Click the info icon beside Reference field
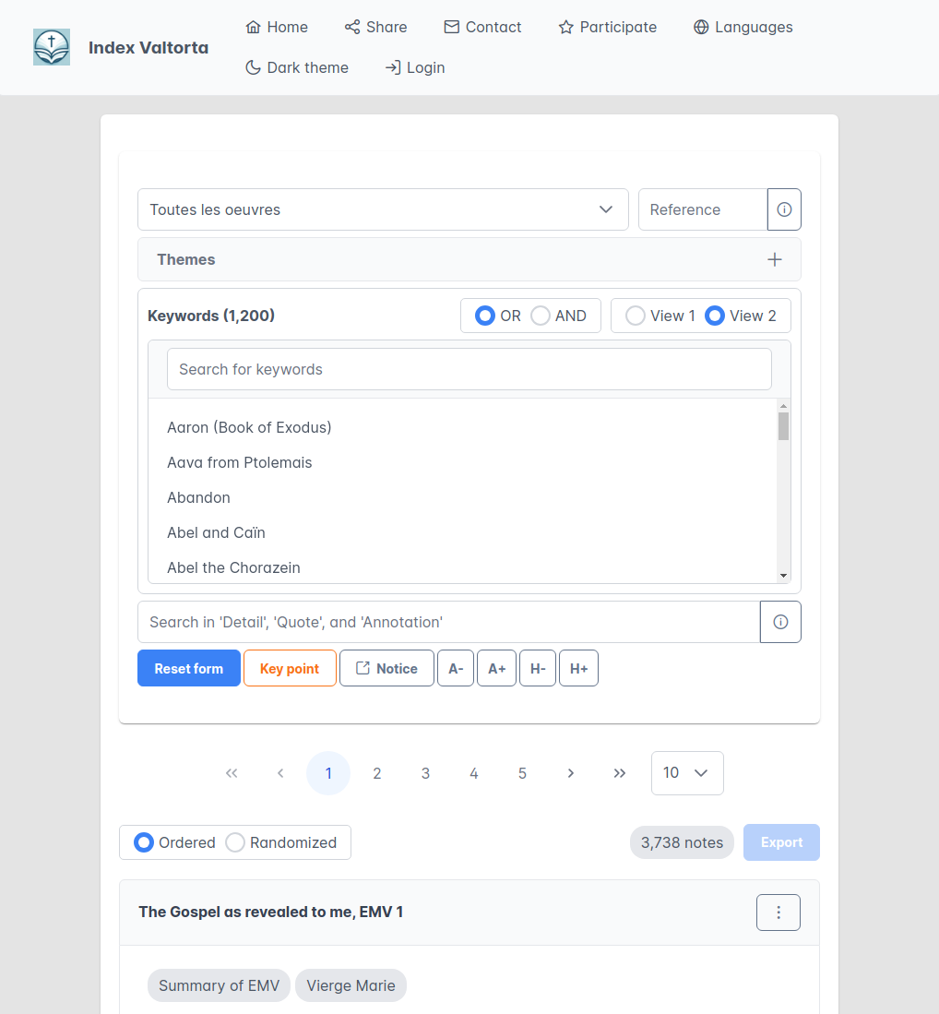This screenshot has width=939, height=1014. (784, 209)
